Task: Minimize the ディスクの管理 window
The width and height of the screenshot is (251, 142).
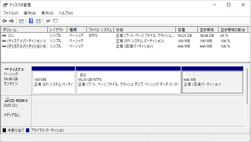Action: pos(215,5)
